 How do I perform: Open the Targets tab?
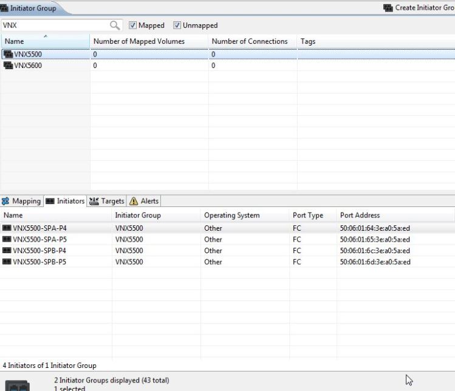point(107,201)
